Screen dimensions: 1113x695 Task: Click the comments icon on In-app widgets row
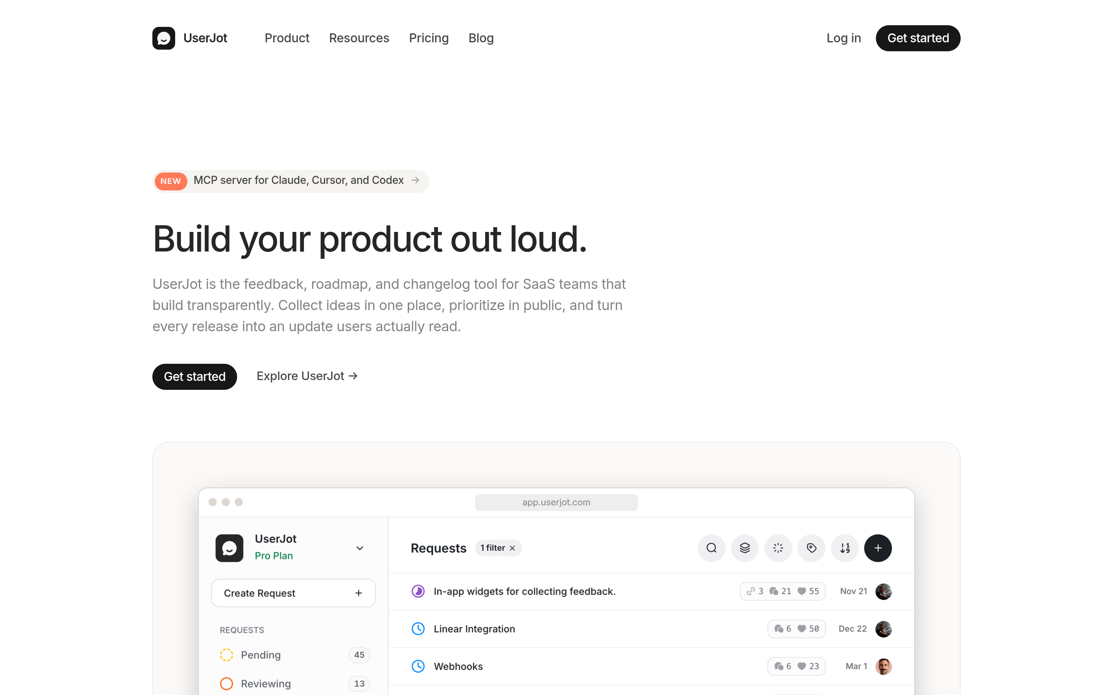click(774, 591)
